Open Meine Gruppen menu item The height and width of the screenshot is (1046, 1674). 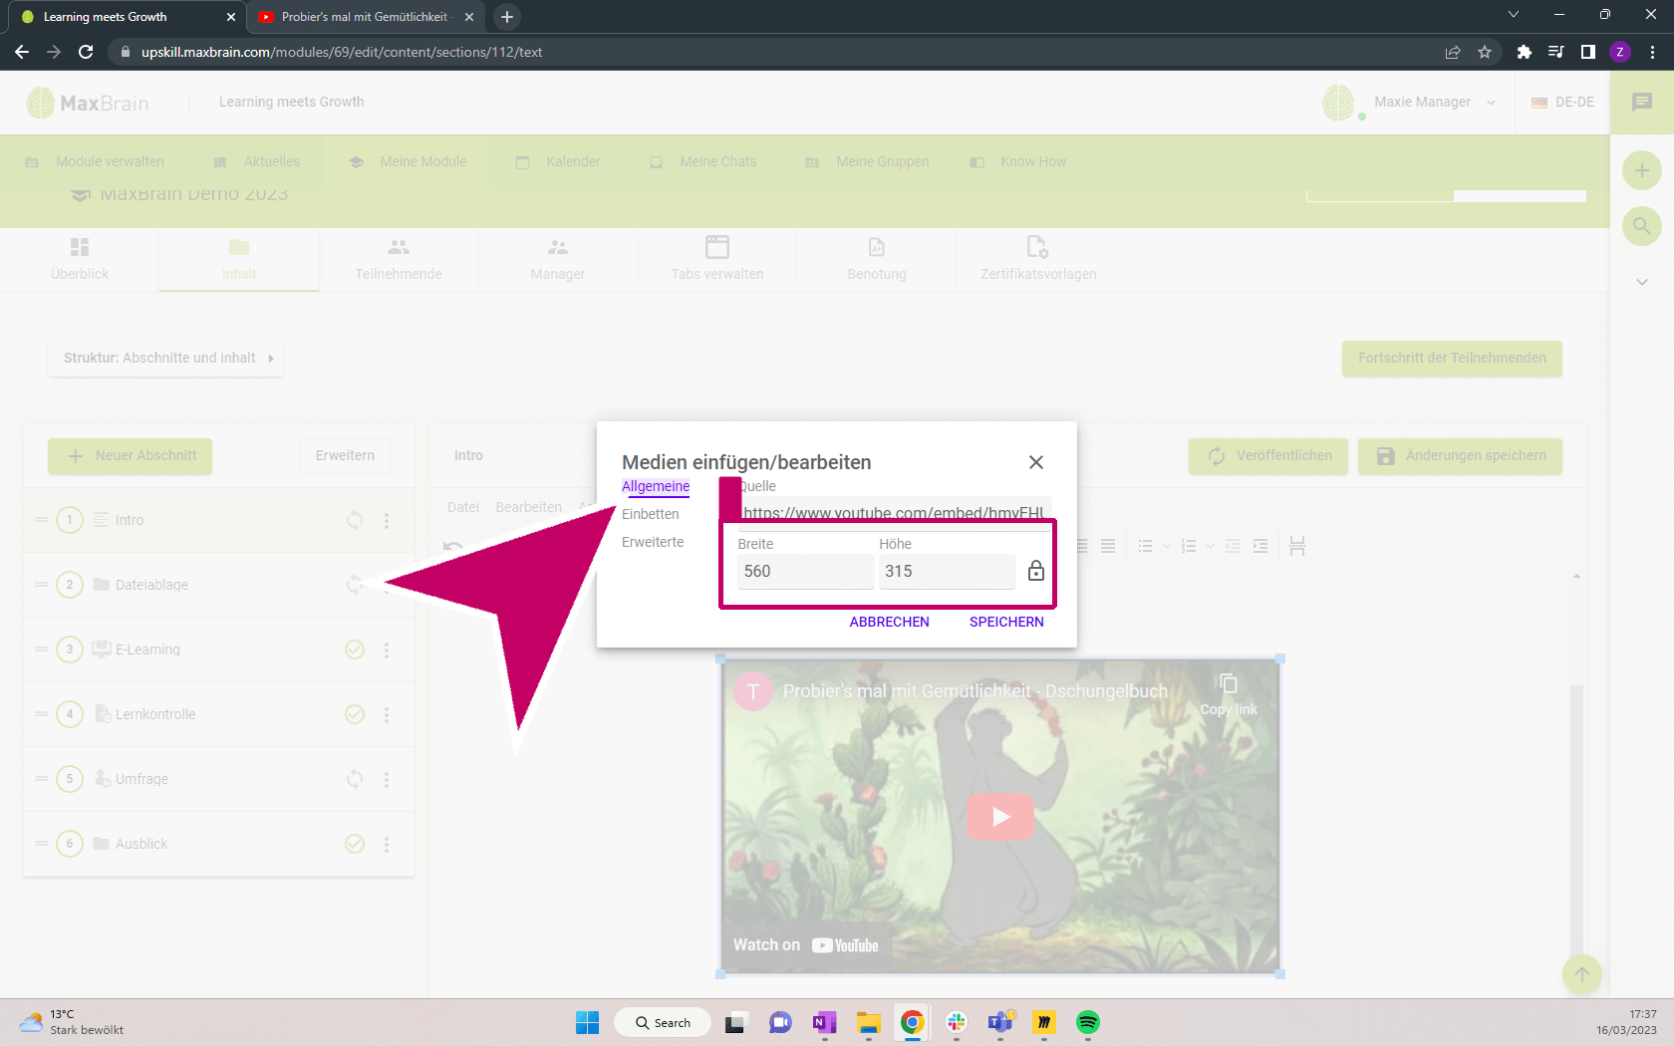coord(867,162)
